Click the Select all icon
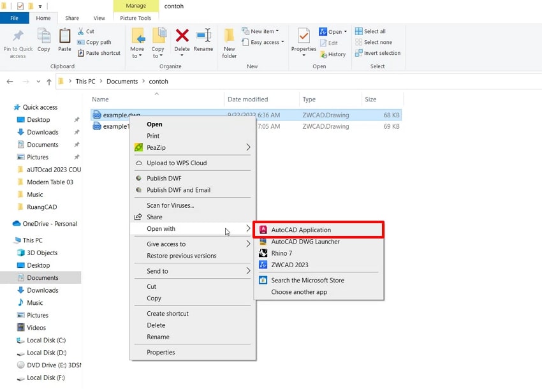Screen dimensions: 542x389 [371, 31]
